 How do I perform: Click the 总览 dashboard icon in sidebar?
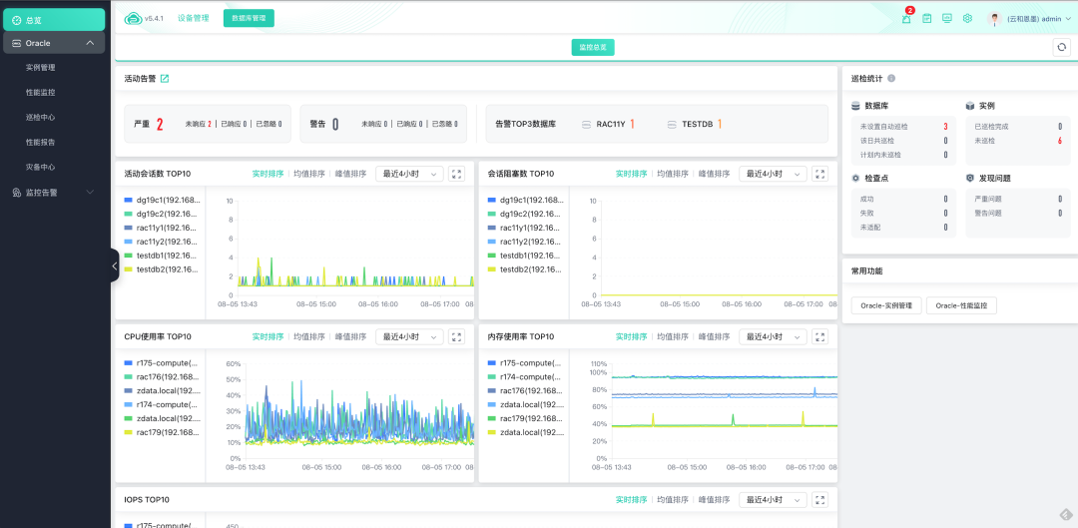click(17, 20)
